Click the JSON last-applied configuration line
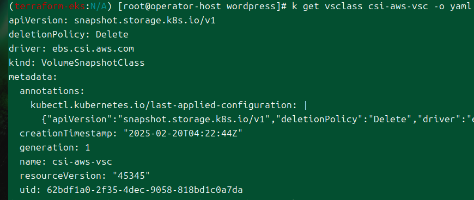The width and height of the screenshot is (474, 200). tap(258, 119)
